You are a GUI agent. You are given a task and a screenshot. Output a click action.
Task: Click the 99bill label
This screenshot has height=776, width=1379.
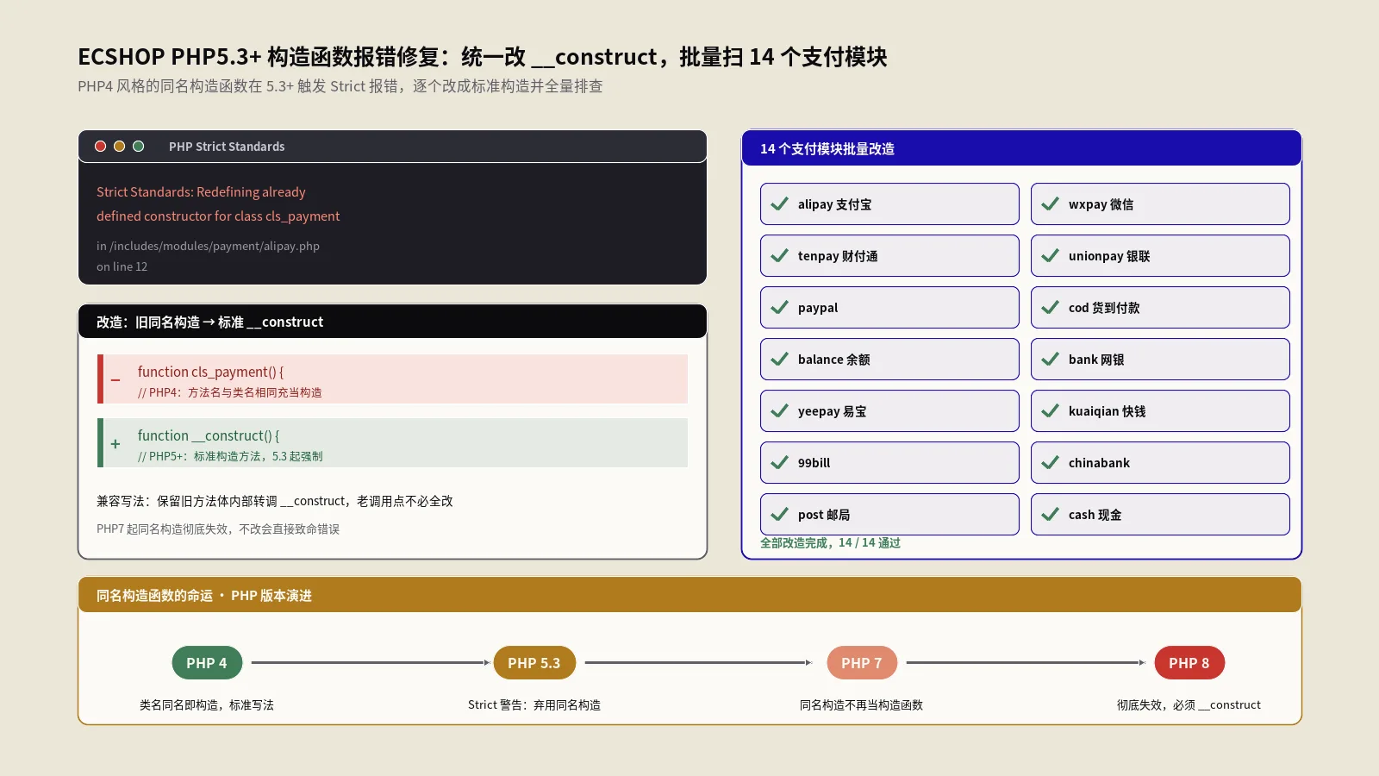point(814,463)
